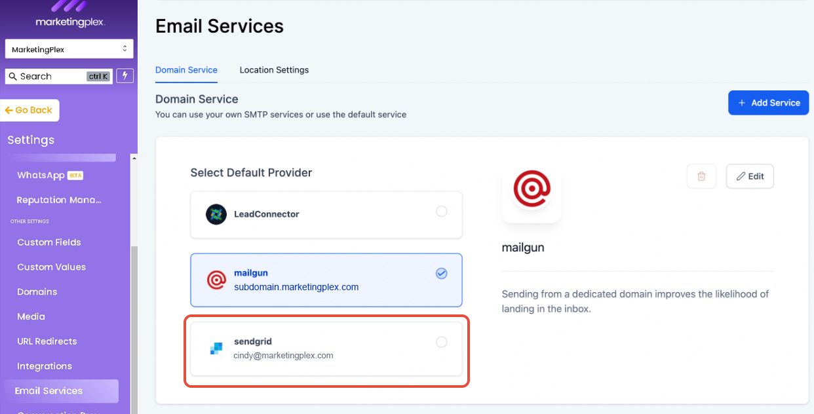The image size is (814, 414).
Task: Click the Email Services page title
Action: [x=220, y=26]
